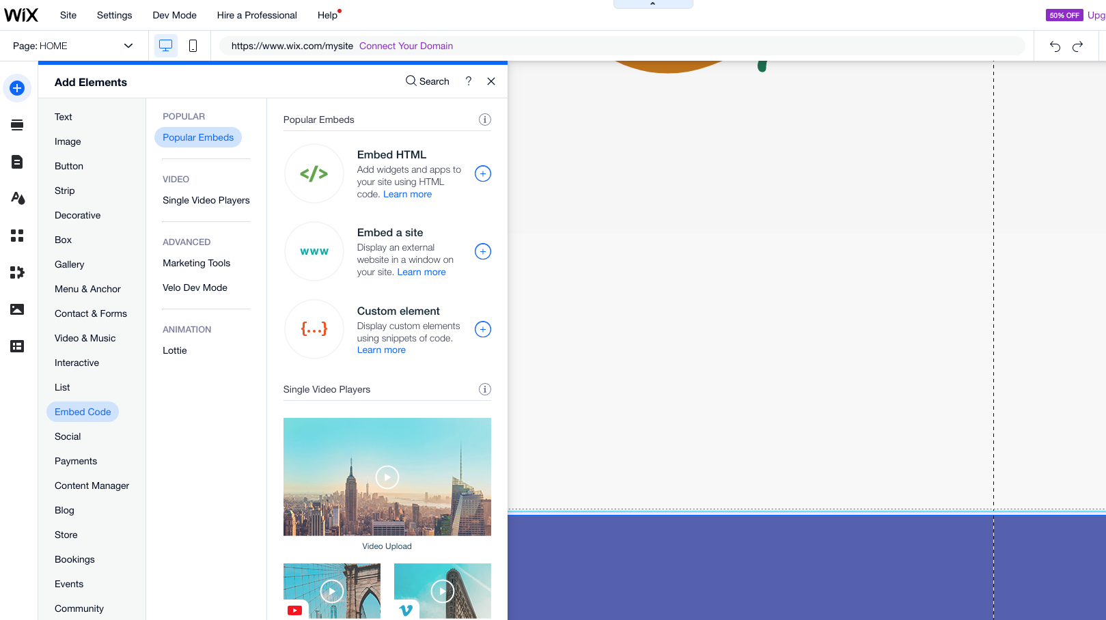Open the Add Apps grid icon in sidebar
This screenshot has width=1106, height=620.
coord(17,236)
